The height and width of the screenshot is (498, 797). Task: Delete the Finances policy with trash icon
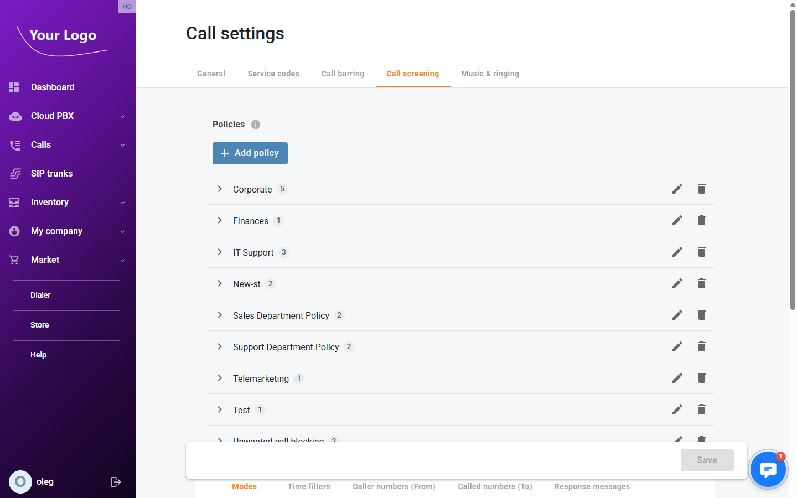click(701, 220)
